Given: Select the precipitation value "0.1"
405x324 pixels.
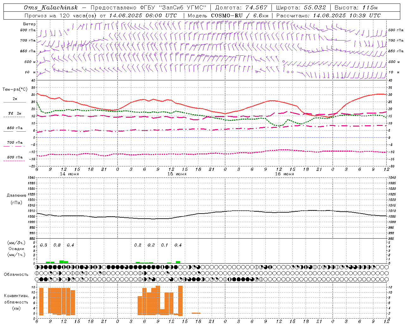Looking at the screenshot, I should [x=165, y=245].
